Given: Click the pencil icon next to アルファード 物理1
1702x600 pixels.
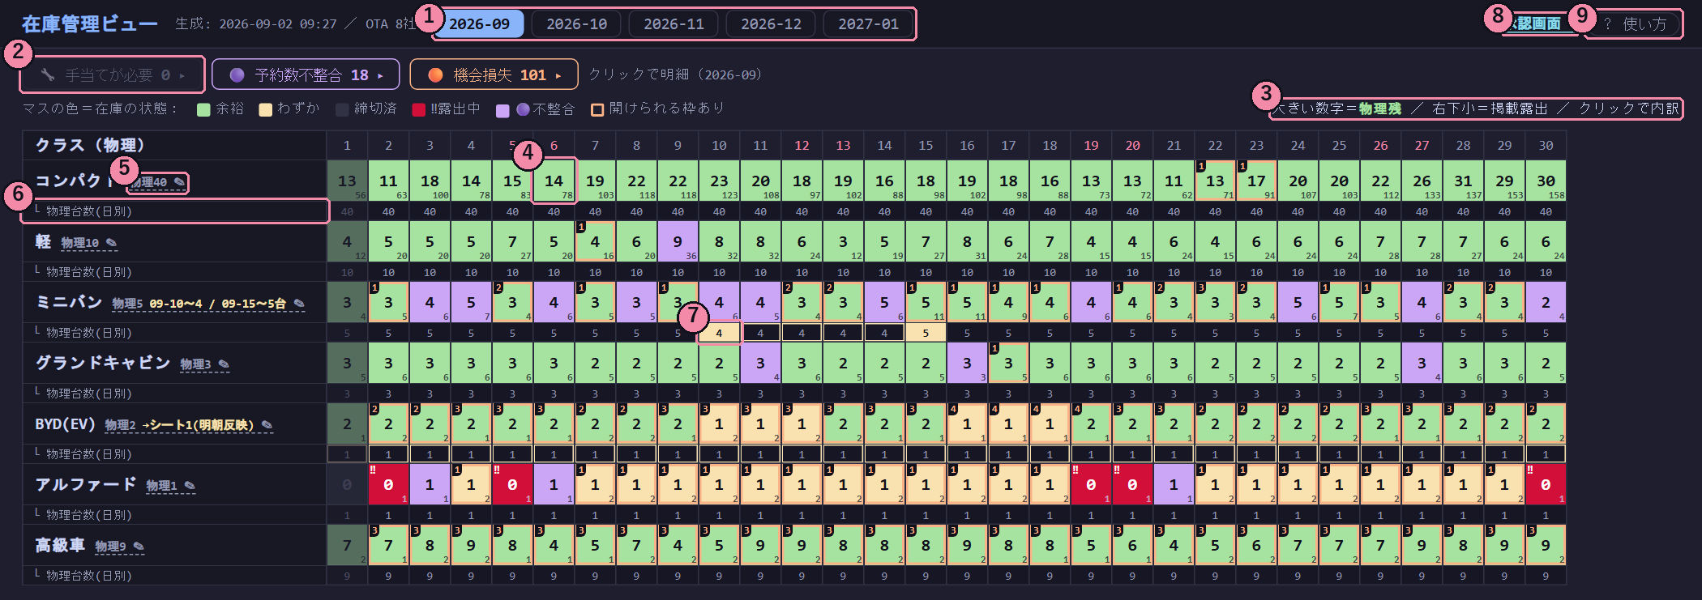Looking at the screenshot, I should [190, 486].
